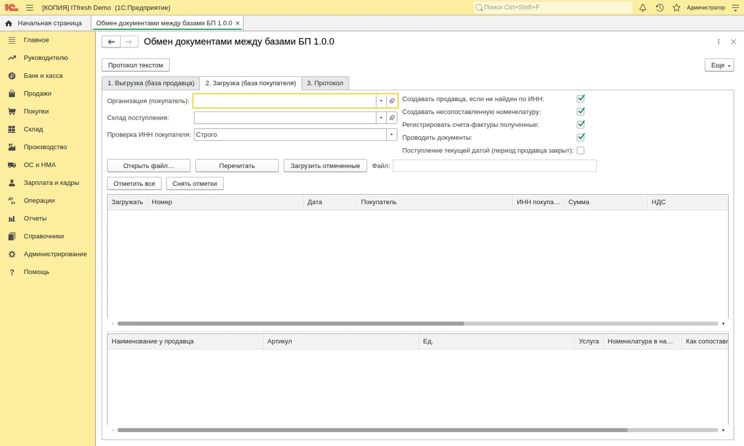The height and width of the screenshot is (446, 744).
Task: Open the Администрирование gear icon
Action: [x=12, y=254]
